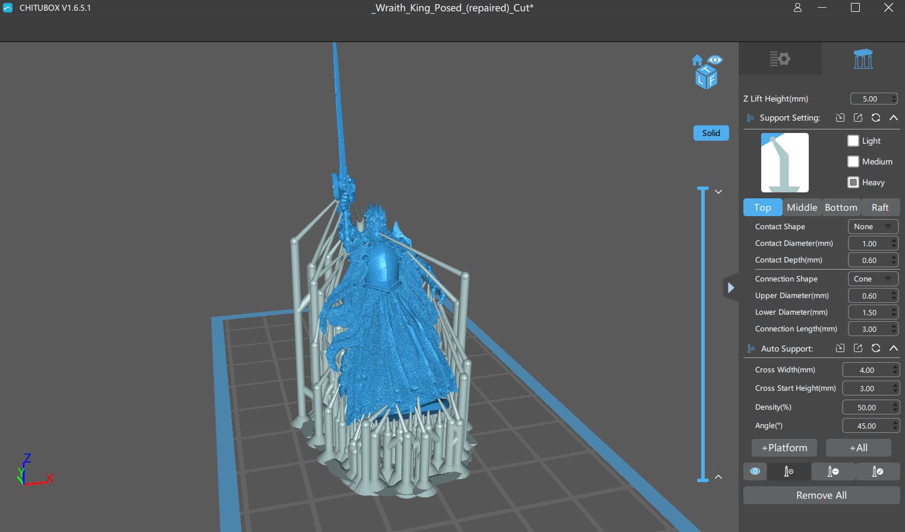The height and width of the screenshot is (532, 905).
Task: Open the Connection Shape dropdown
Action: [x=872, y=279]
